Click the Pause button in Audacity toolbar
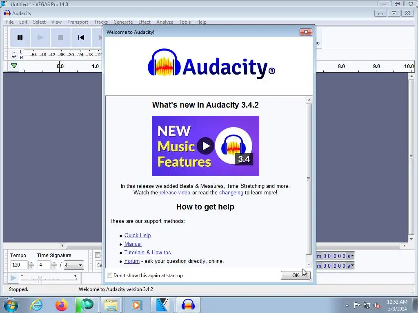This screenshot has width=418, height=313. pos(20,37)
